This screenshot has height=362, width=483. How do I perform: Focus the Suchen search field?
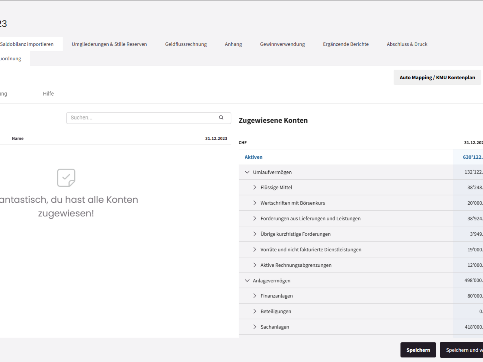click(142, 118)
